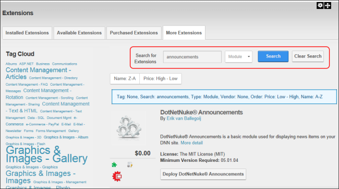Open the module settings gear icon

pyautogui.click(x=320, y=5)
